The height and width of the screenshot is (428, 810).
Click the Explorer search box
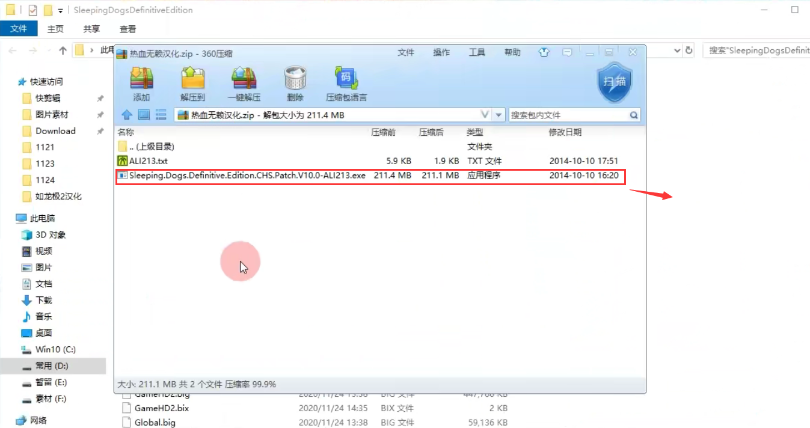point(756,50)
